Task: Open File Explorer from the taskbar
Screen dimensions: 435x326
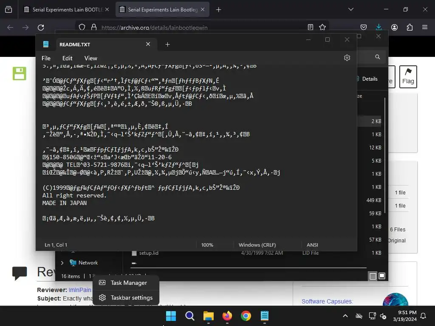Action: (208, 316)
